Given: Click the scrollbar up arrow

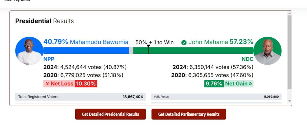Looking at the screenshot, I should 289,13.
